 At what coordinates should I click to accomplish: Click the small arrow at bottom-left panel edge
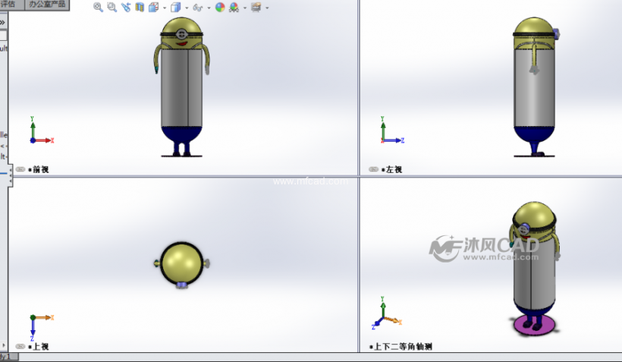pyautogui.click(x=4, y=345)
